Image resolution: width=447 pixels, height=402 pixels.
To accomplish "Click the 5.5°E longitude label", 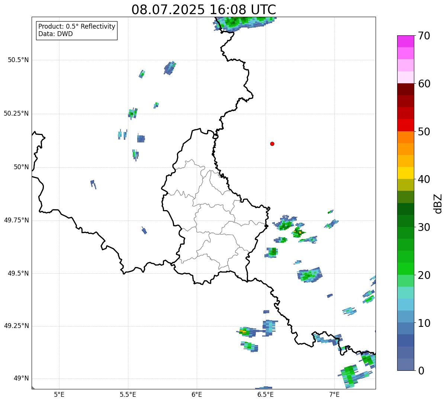I will [x=128, y=394].
